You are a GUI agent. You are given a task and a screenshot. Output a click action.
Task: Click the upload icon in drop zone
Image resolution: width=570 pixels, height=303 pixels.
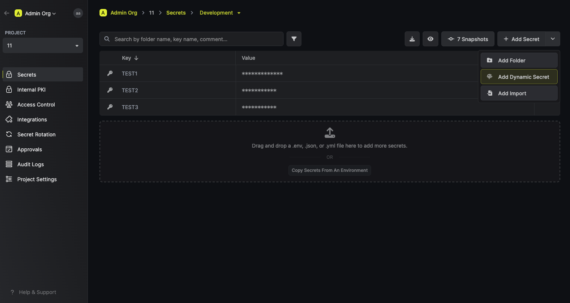(330, 133)
